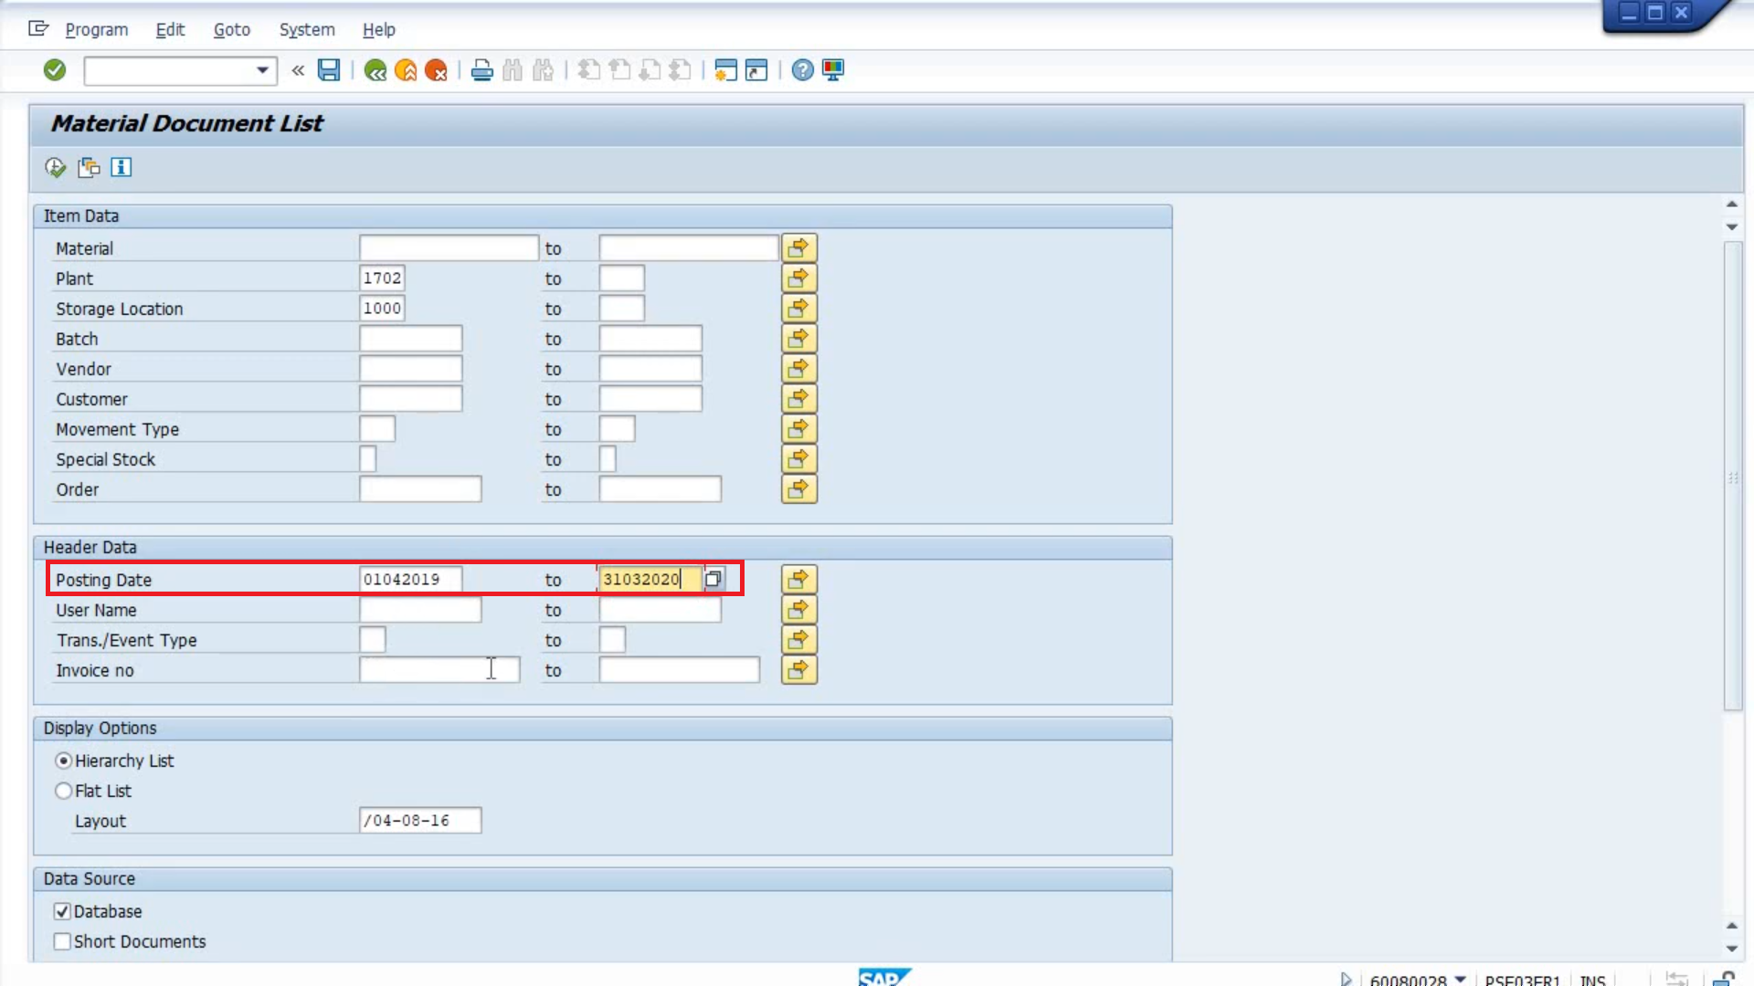
Task: Click the Save icon in toolbar
Action: pos(328,69)
